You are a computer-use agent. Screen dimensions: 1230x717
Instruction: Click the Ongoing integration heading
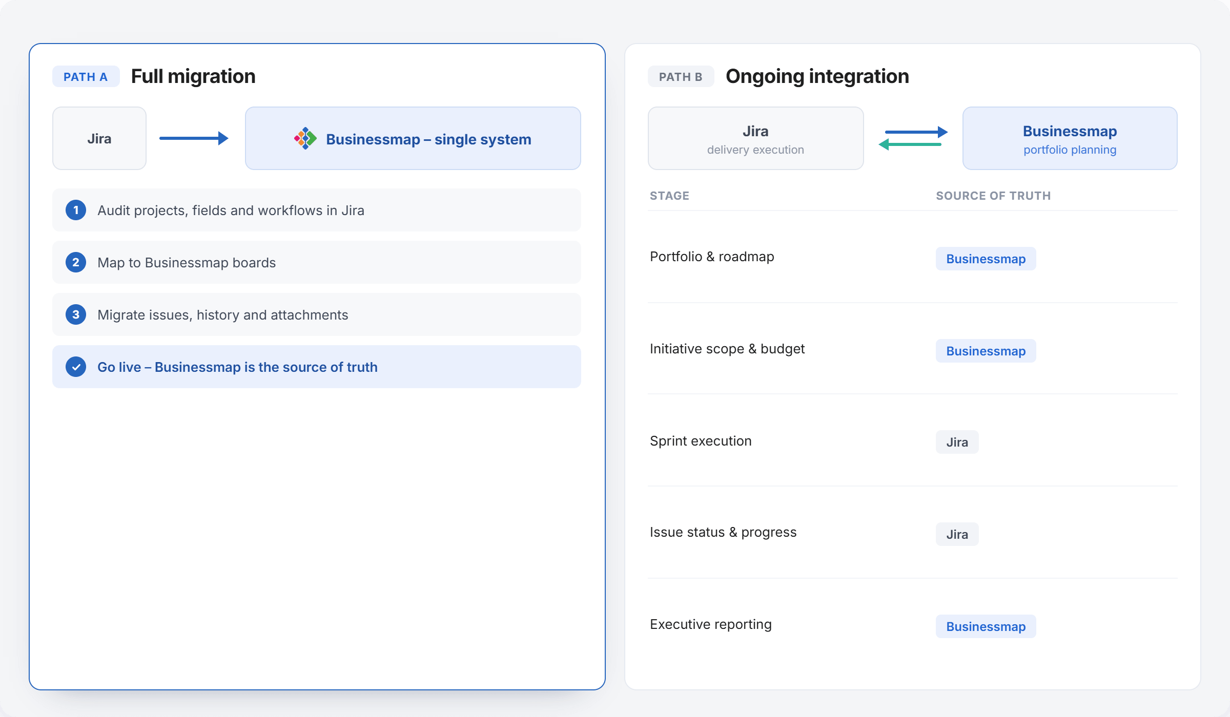[817, 76]
